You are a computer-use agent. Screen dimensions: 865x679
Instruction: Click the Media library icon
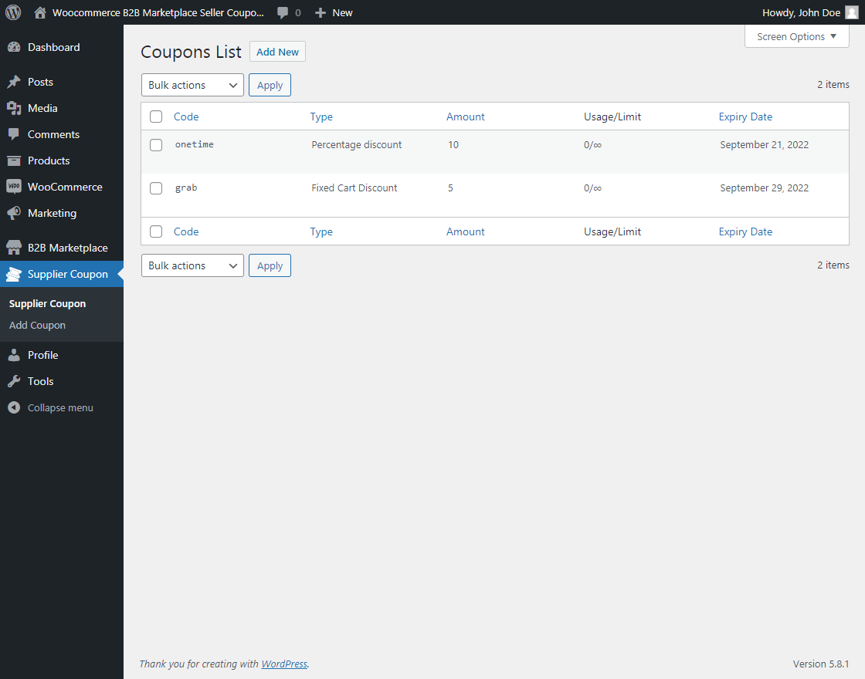[x=14, y=108]
